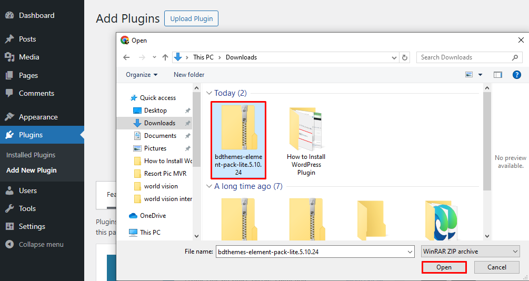Click file list scrollbar down arrow
The image size is (529, 281).
[x=487, y=236]
